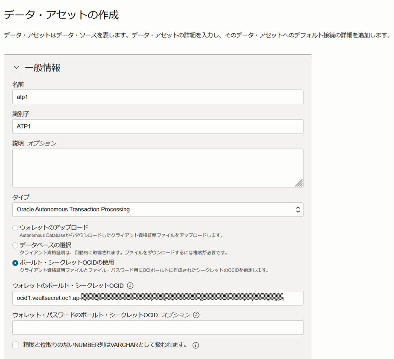Grab the resize handle of 説明 textarea
394x359 pixels.
pos(299,183)
